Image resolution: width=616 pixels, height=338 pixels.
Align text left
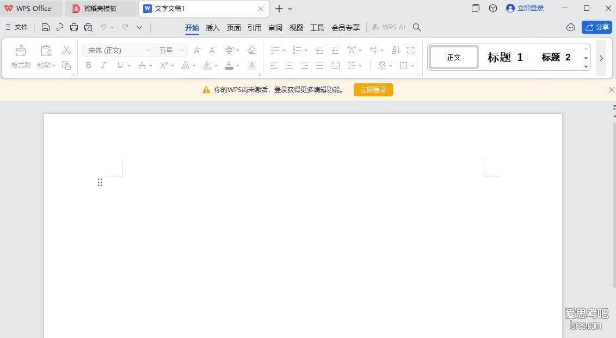click(x=274, y=65)
